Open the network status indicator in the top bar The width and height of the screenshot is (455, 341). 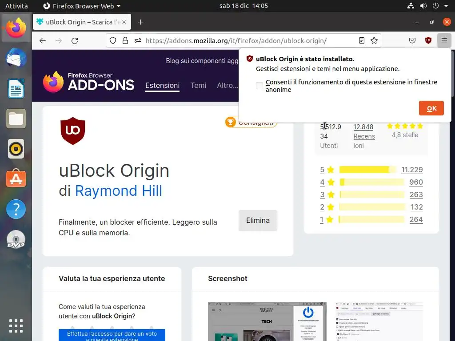coord(411,5)
